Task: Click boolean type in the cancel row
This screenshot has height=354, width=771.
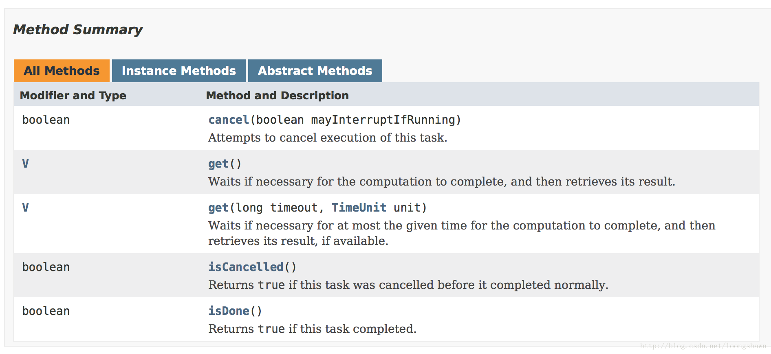Action: point(46,120)
